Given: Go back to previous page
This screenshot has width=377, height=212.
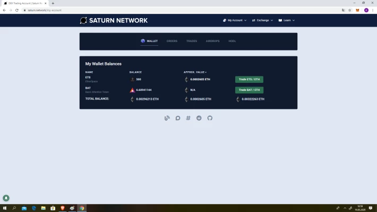Looking at the screenshot, I should click(x=4, y=10).
